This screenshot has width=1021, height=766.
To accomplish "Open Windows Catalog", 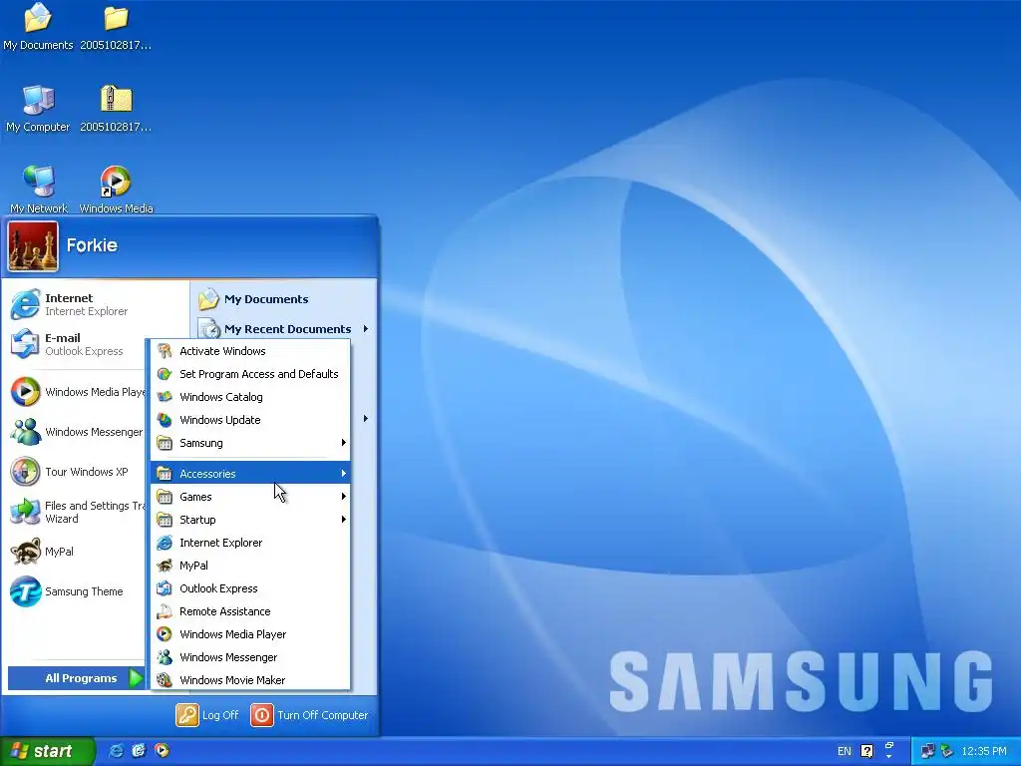I will coord(250,397).
